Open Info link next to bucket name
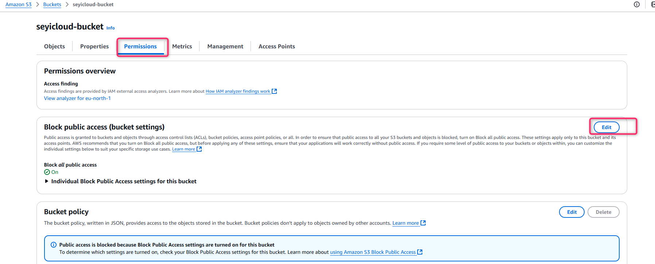 tap(111, 28)
